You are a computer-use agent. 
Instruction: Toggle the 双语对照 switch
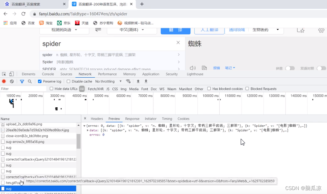point(321,68)
